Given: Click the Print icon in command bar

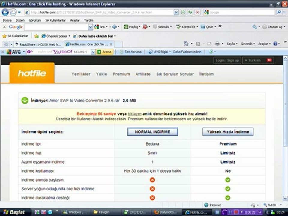Looking at the screenshot, I should pyautogui.click(x=217, y=44).
